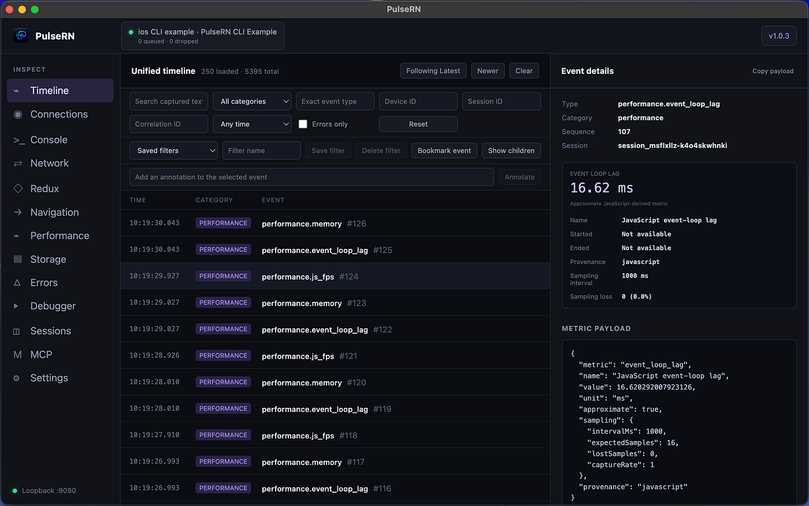Select the performance.memory #126 event row
This screenshot has height=506, width=809.
[335, 223]
